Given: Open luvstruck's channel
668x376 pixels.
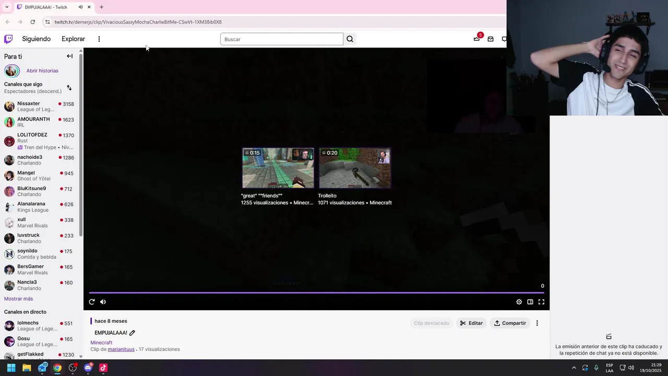Looking at the screenshot, I should click(39, 238).
